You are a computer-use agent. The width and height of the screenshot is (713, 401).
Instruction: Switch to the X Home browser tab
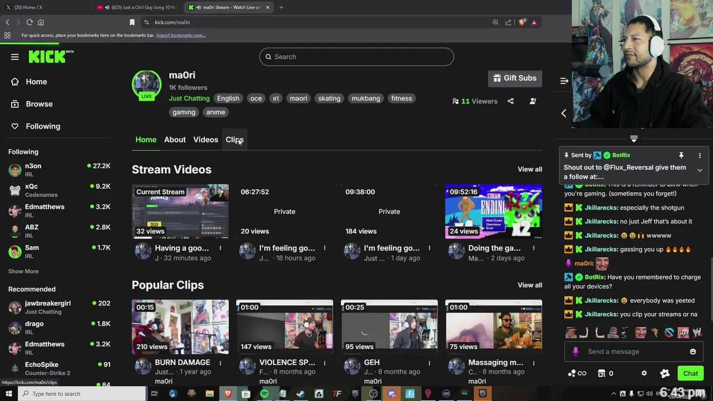(x=45, y=7)
